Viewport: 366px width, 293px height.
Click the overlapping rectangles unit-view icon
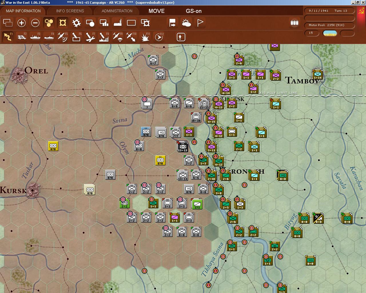(8, 23)
